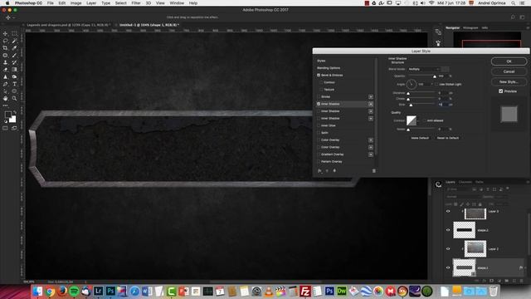Image resolution: width=531 pixels, height=299 pixels.
Task: Click the Size slider handle
Action: coord(411,105)
